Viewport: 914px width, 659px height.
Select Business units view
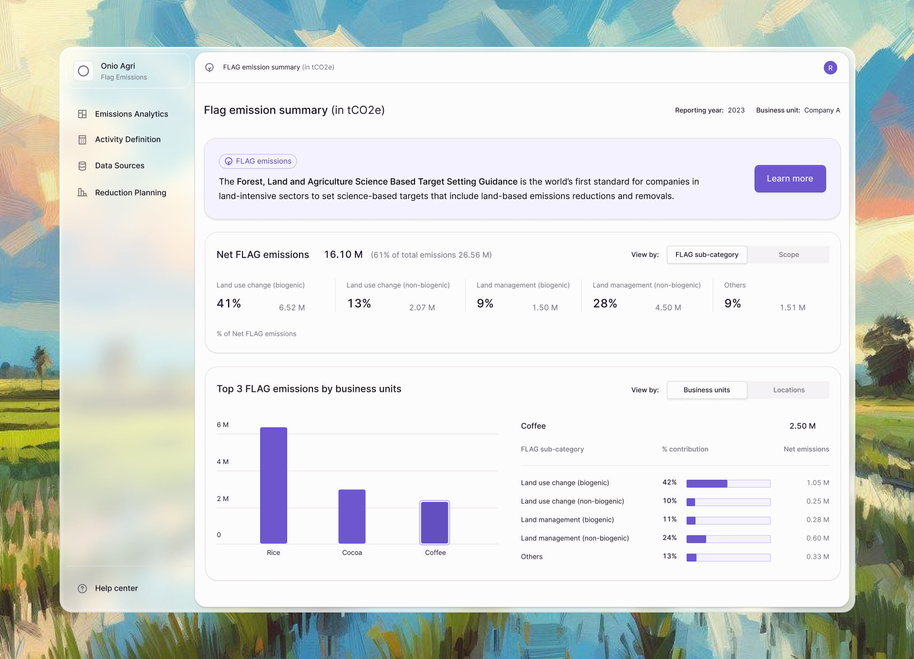(x=707, y=390)
